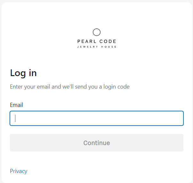Click the Pearl Code circle logo icon
This screenshot has height=183, width=193.
pyautogui.click(x=97, y=32)
